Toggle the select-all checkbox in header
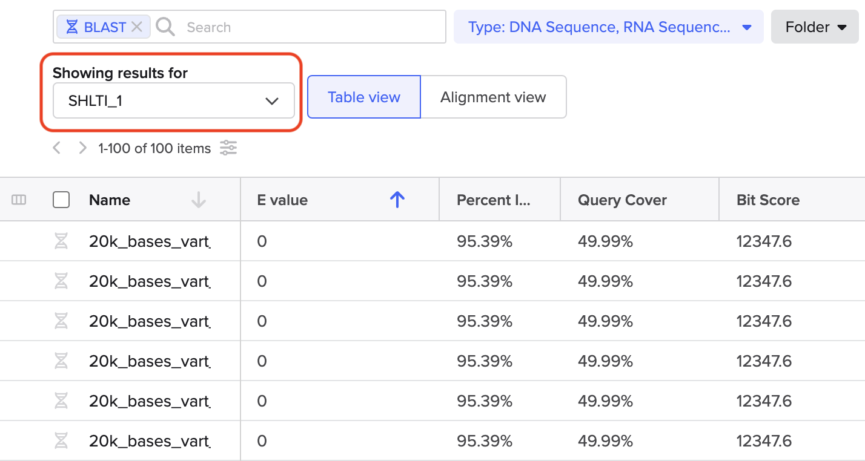Image resolution: width=865 pixels, height=461 pixels. (61, 200)
